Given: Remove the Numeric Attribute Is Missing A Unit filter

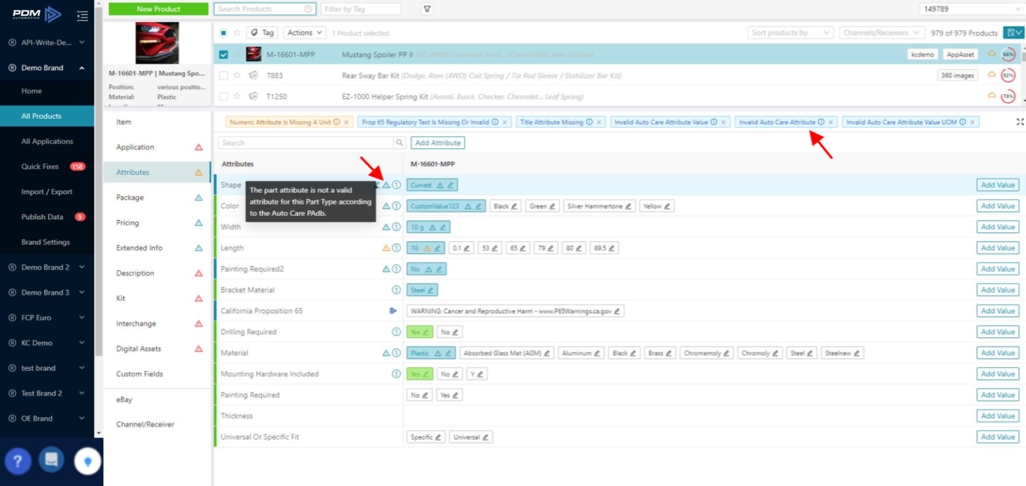Looking at the screenshot, I should click(x=346, y=122).
